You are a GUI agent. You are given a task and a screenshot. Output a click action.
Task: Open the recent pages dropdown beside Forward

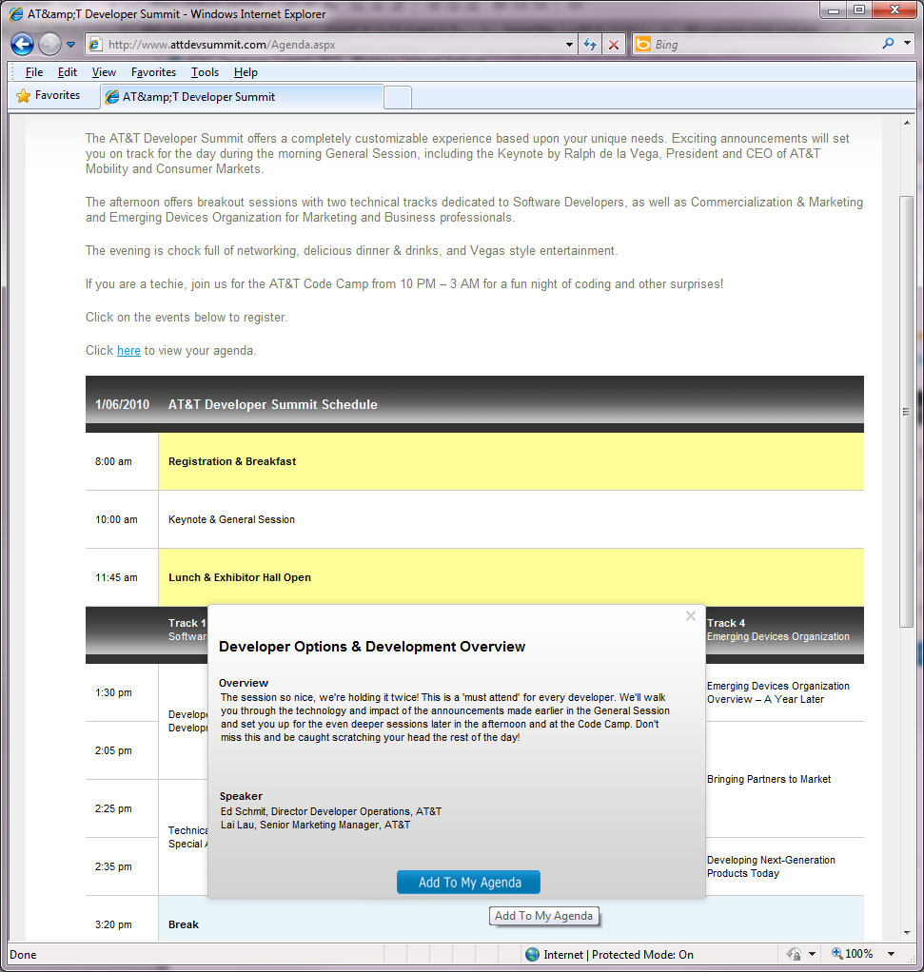(70, 45)
